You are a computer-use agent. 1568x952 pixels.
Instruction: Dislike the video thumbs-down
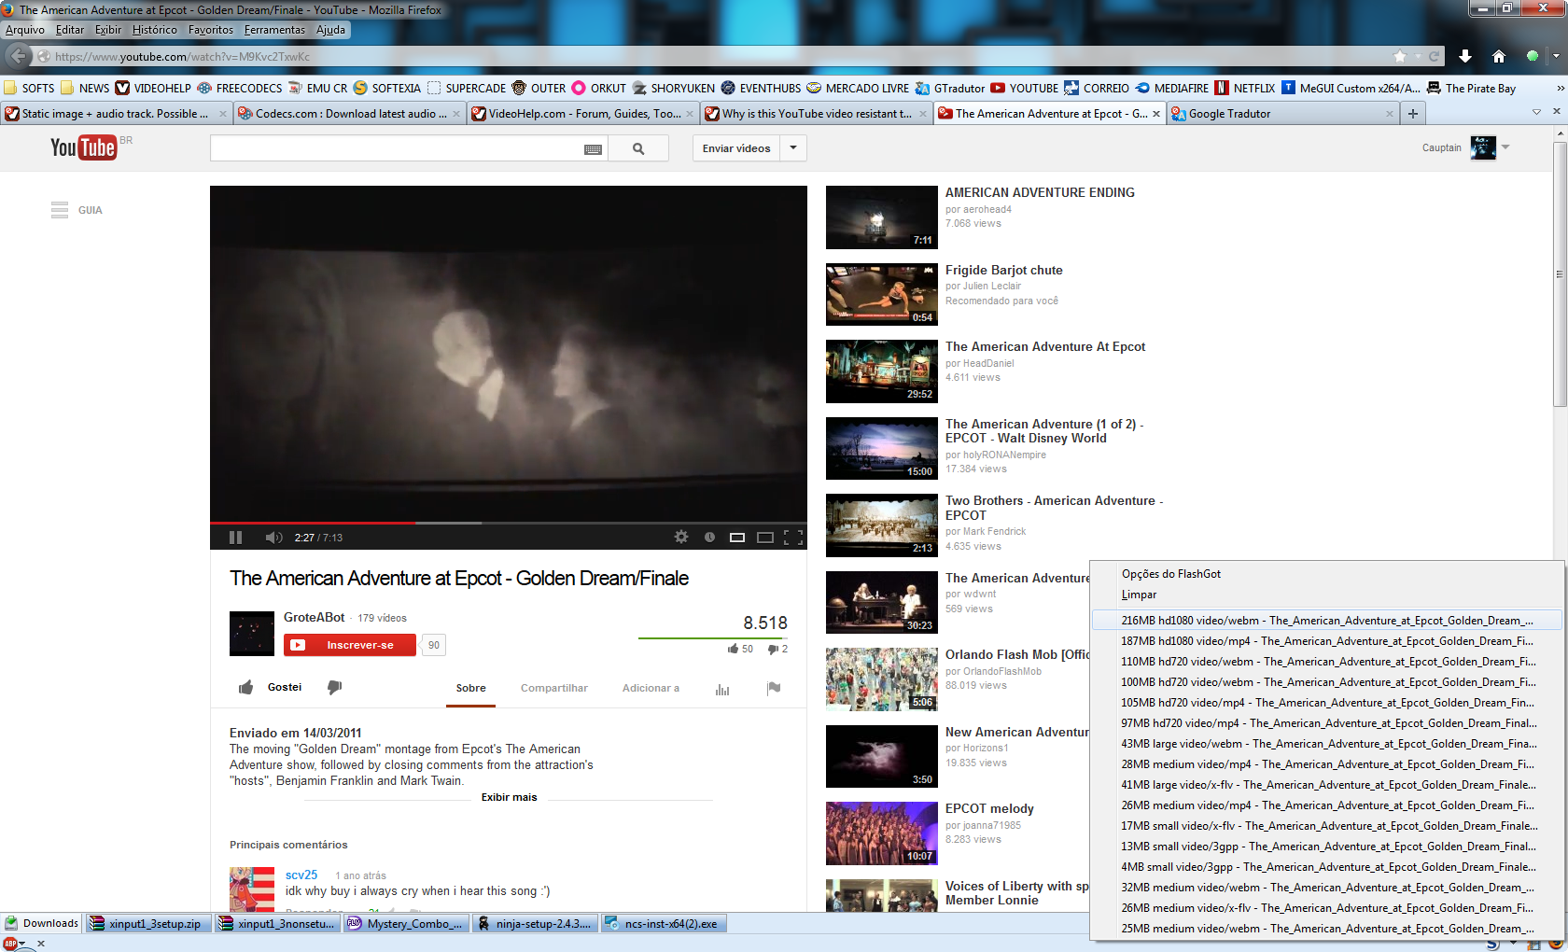click(334, 687)
